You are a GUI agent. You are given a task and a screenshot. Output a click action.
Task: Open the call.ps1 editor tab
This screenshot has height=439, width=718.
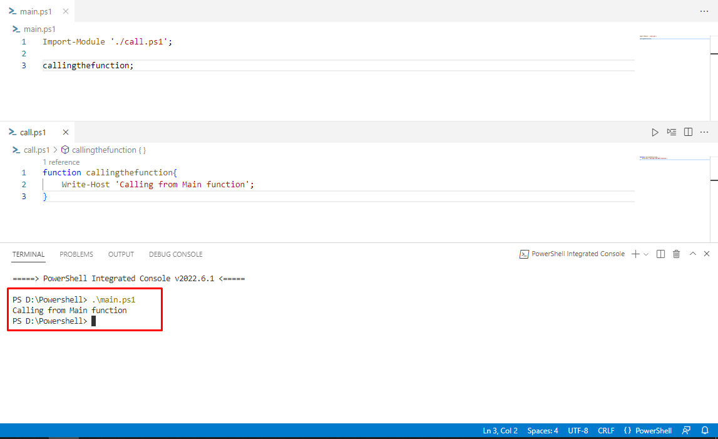tap(33, 132)
